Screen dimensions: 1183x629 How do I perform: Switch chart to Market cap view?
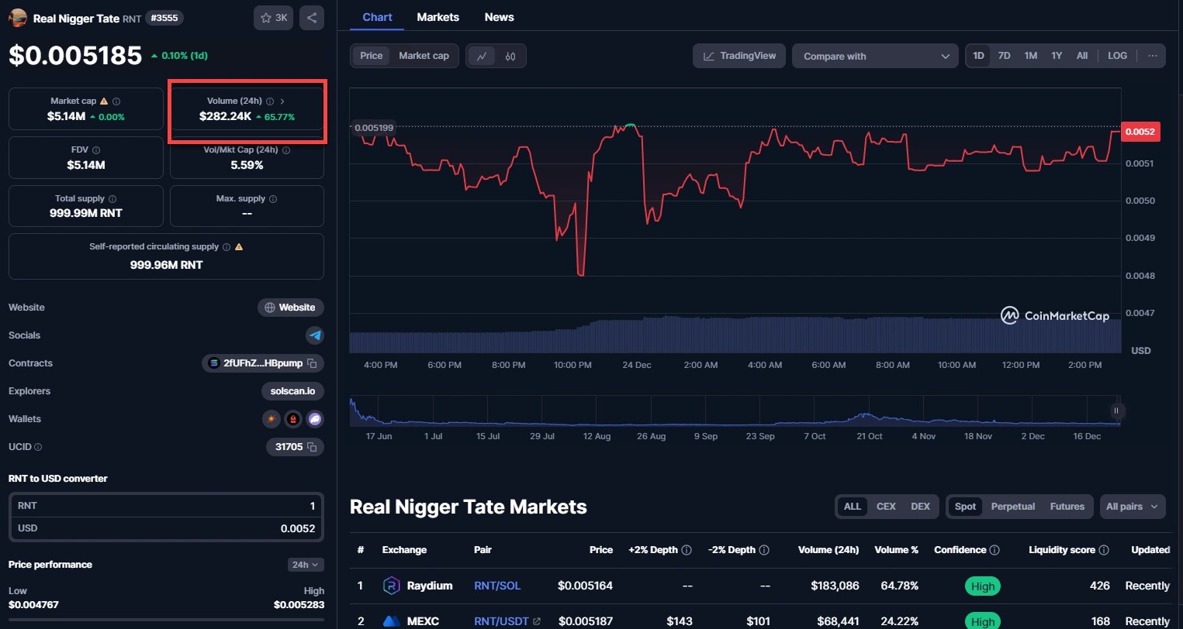[424, 56]
